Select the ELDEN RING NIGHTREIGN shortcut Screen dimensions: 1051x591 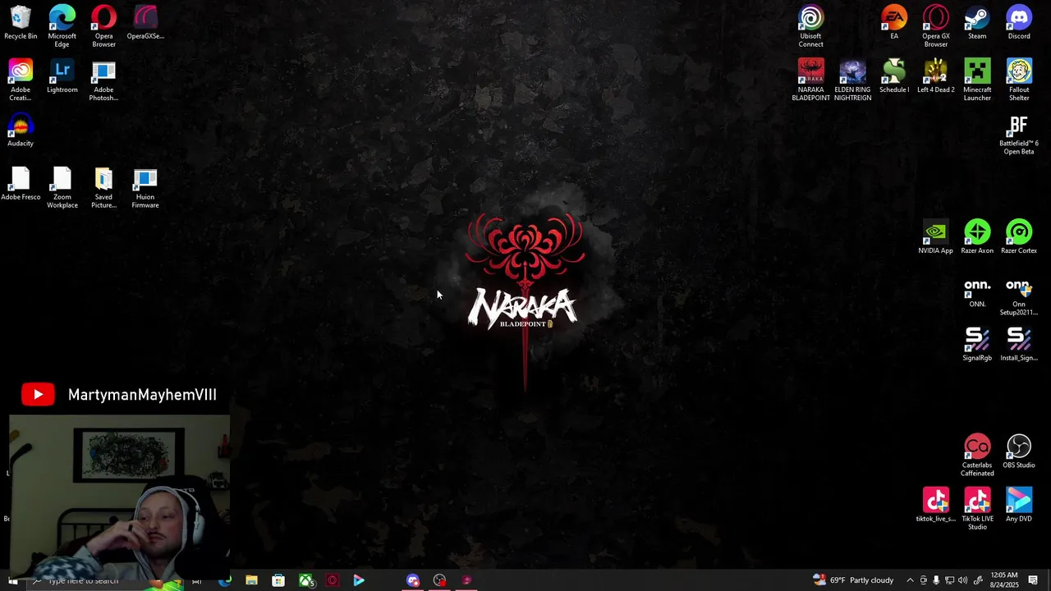pos(852,80)
